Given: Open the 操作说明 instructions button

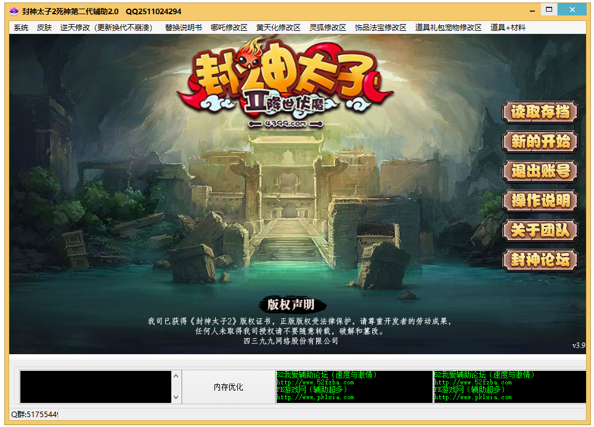Looking at the screenshot, I should tap(540, 201).
